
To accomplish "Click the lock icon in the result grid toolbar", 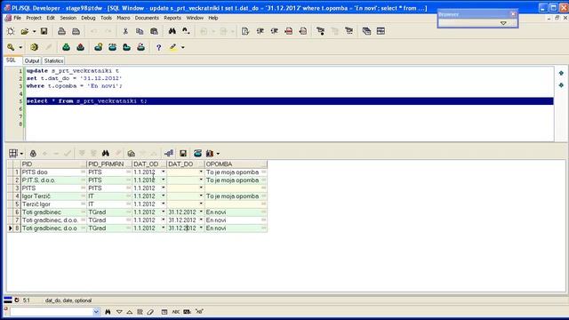I will point(33,154).
